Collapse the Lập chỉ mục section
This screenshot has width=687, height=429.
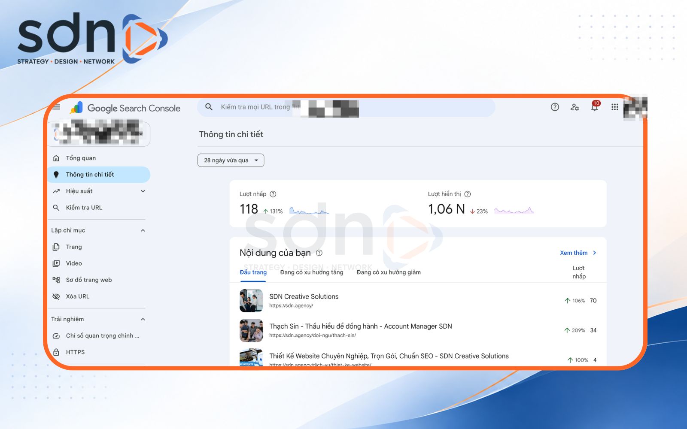coord(143,230)
